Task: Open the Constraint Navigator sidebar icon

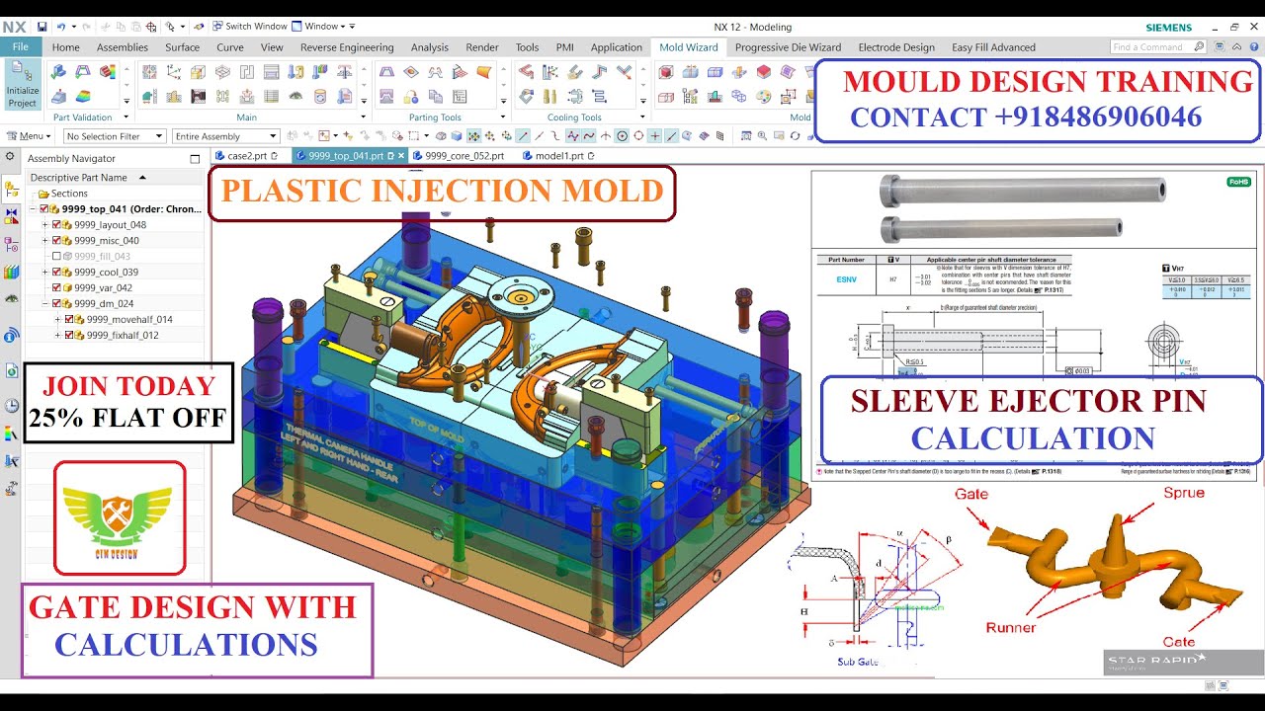Action: (11, 214)
